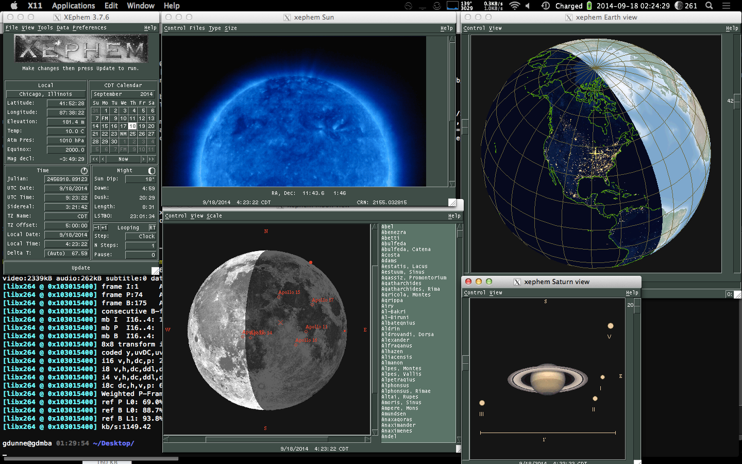Click Moon view horizontal scrollbar
Image resolution: width=742 pixels, height=464 pixels.
click(267, 440)
